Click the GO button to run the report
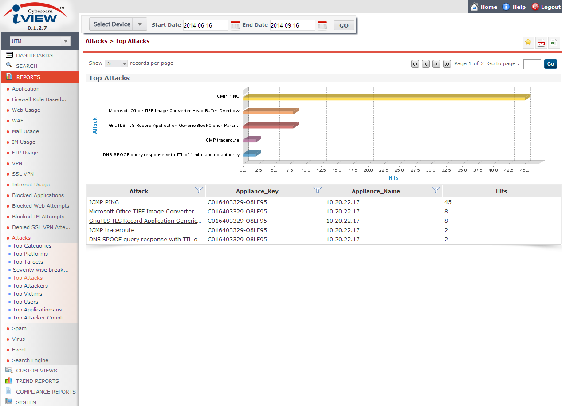 tap(343, 25)
